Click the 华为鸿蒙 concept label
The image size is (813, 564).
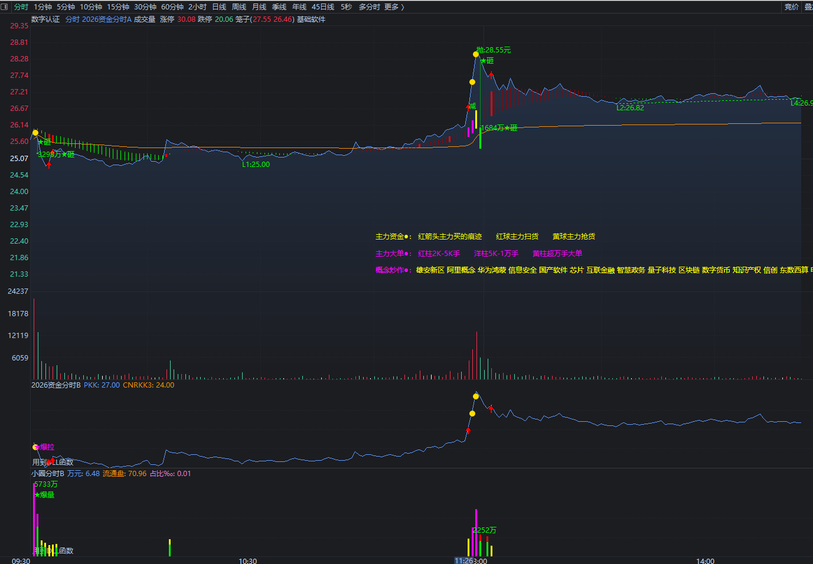(492, 270)
